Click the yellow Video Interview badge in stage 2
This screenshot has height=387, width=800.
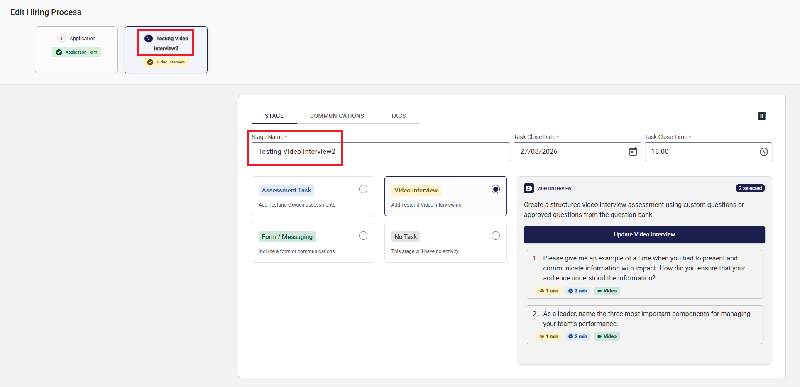click(166, 62)
